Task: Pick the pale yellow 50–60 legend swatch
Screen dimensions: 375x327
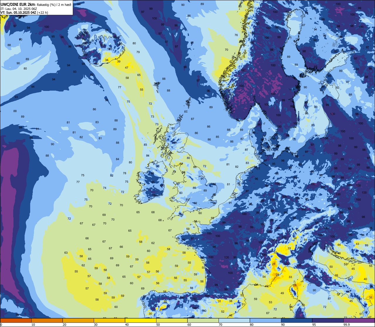Action: pyautogui.click(x=172, y=320)
